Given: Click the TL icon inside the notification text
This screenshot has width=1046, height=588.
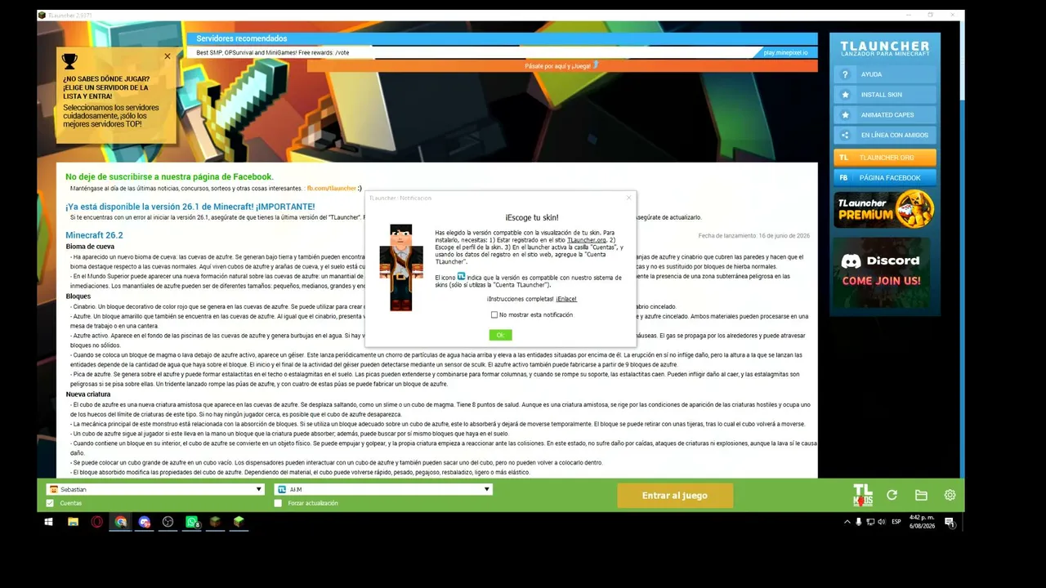Looking at the screenshot, I should click(x=461, y=277).
